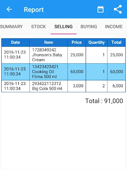Screen dimensions: 127x170
Task: Click the 25,000 total in Baby Cream row
Action: pyautogui.click(x=116, y=55)
